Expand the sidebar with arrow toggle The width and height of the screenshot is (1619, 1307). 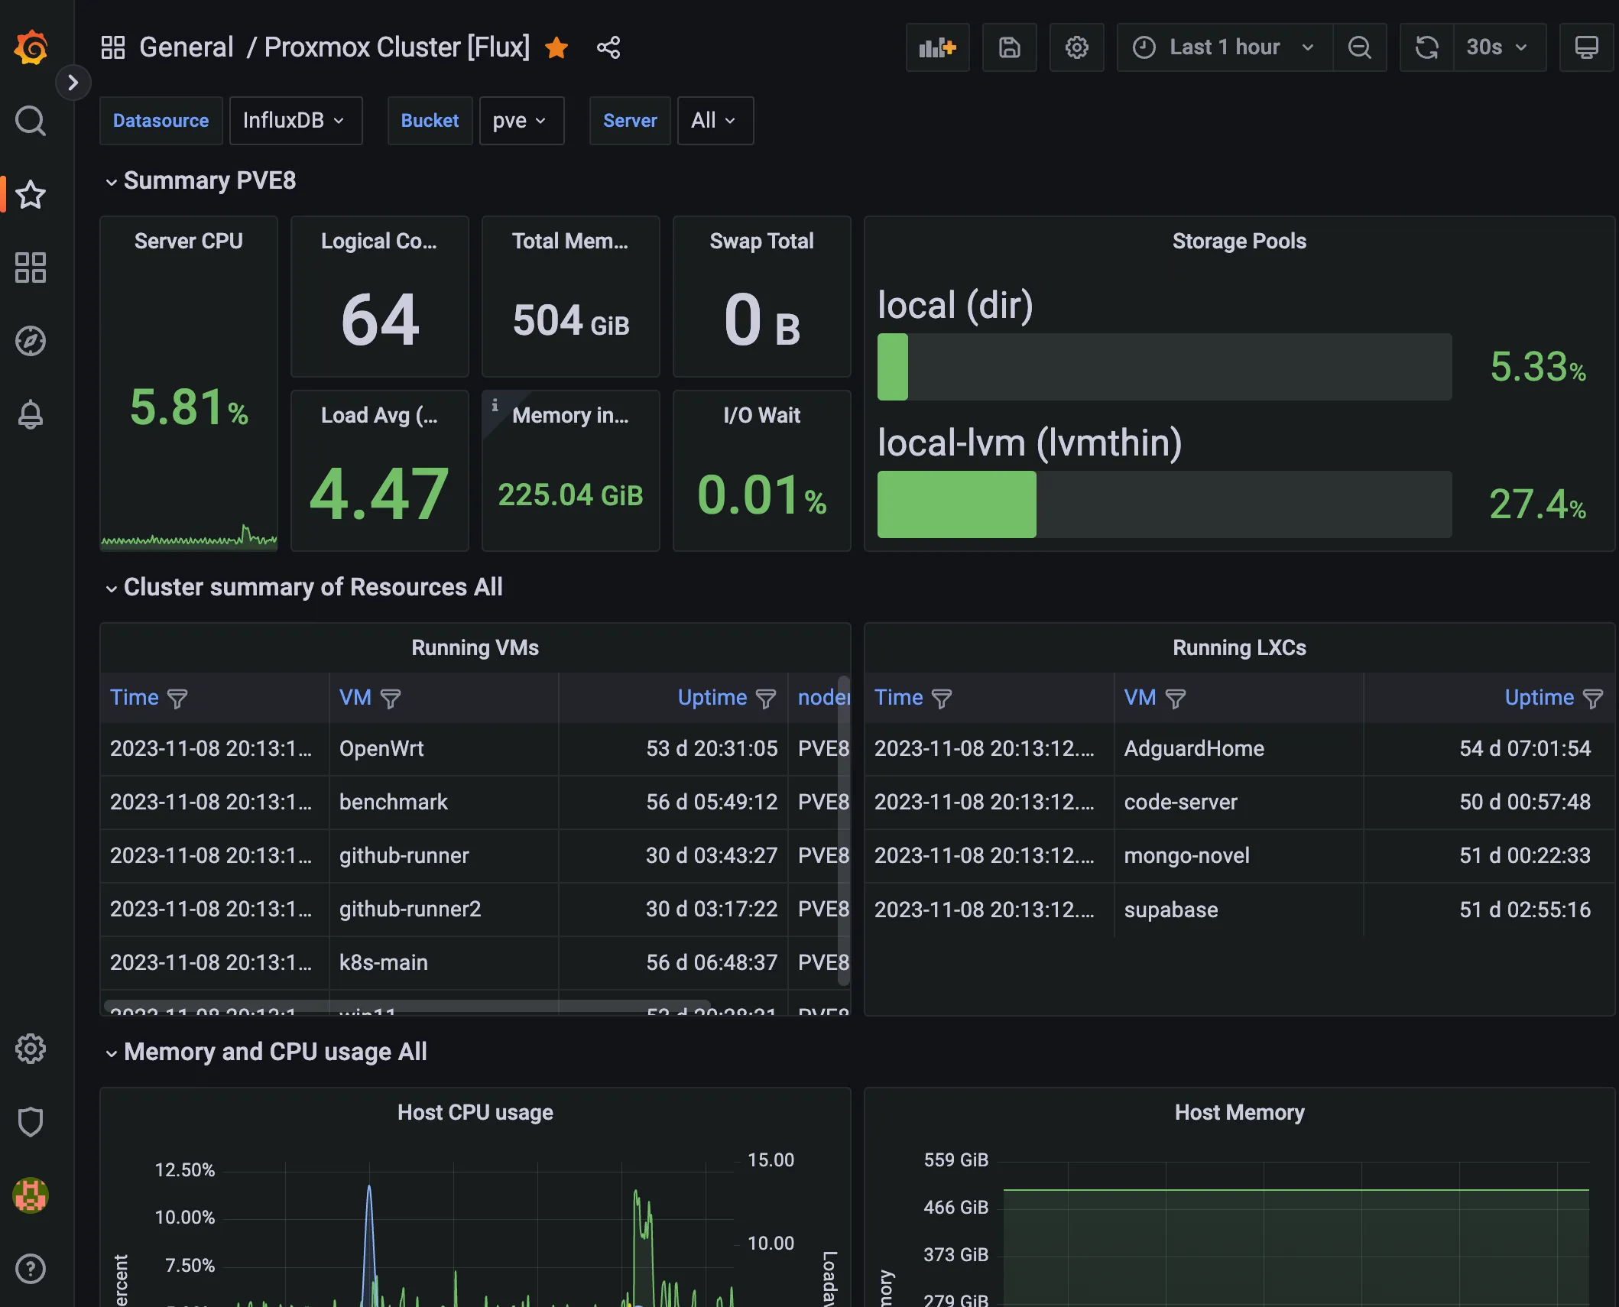point(73,83)
